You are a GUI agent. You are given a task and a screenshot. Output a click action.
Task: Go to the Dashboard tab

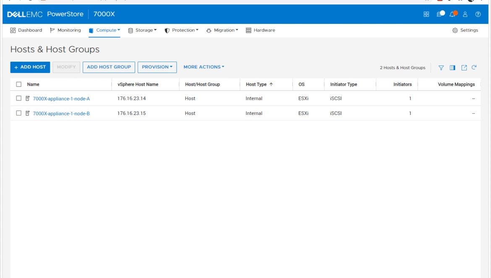(26, 30)
